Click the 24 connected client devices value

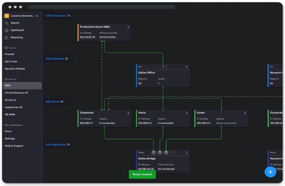[x=166, y=169]
